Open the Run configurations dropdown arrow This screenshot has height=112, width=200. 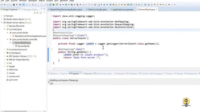69,5
